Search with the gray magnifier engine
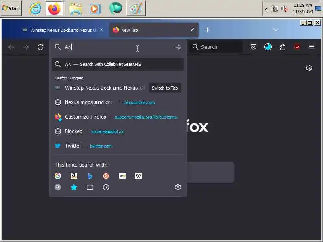Screen dimensions: 323x242 point(58,187)
